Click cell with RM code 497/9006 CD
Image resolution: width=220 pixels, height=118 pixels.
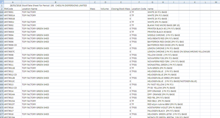coord(13,45)
